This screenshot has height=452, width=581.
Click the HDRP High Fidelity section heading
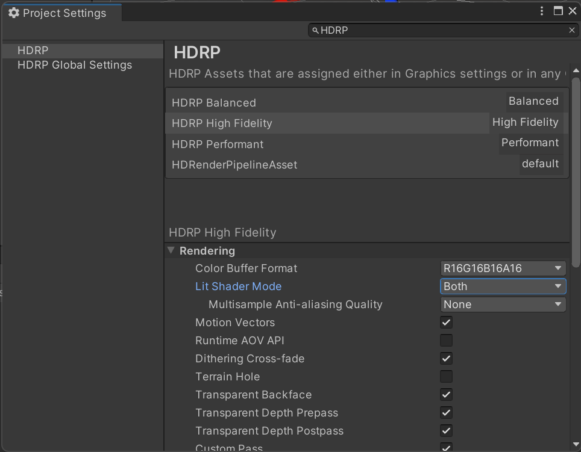pos(222,232)
